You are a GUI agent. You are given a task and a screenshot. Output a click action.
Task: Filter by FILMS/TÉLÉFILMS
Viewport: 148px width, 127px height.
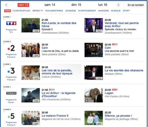click(x=21, y=11)
